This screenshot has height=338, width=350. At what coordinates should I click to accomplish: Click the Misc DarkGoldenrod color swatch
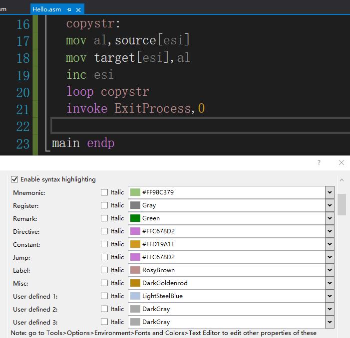(x=135, y=283)
